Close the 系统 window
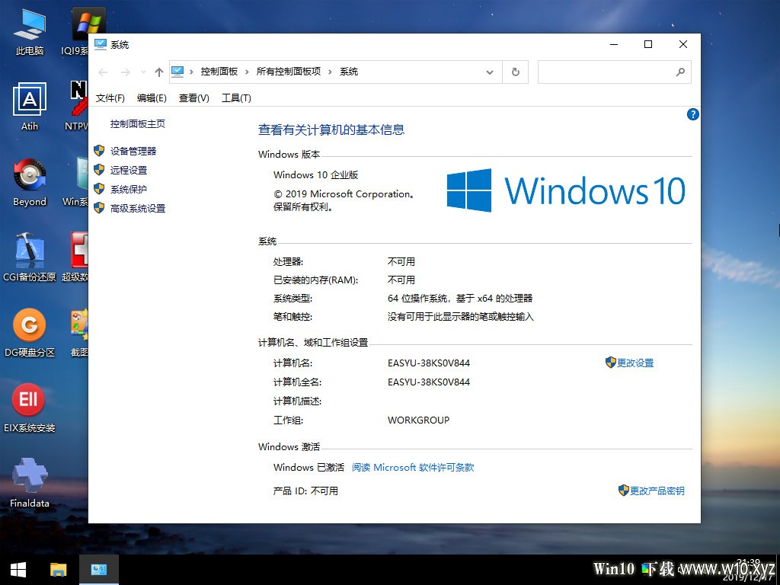Screen dimensions: 780x585 pos(683,44)
